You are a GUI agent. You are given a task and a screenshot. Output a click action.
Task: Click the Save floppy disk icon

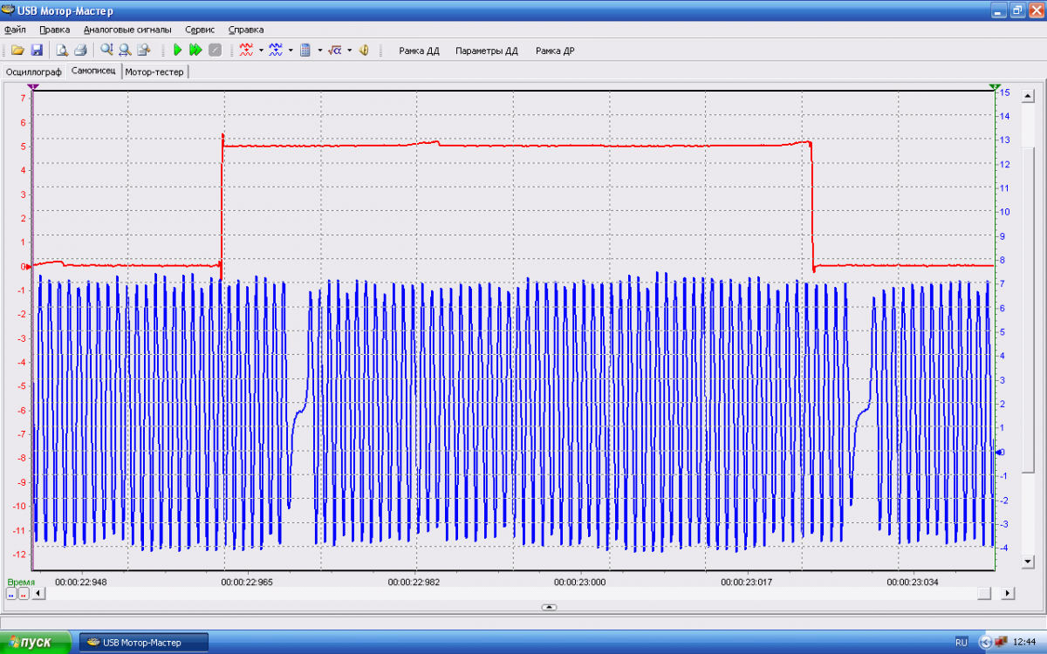pos(37,51)
